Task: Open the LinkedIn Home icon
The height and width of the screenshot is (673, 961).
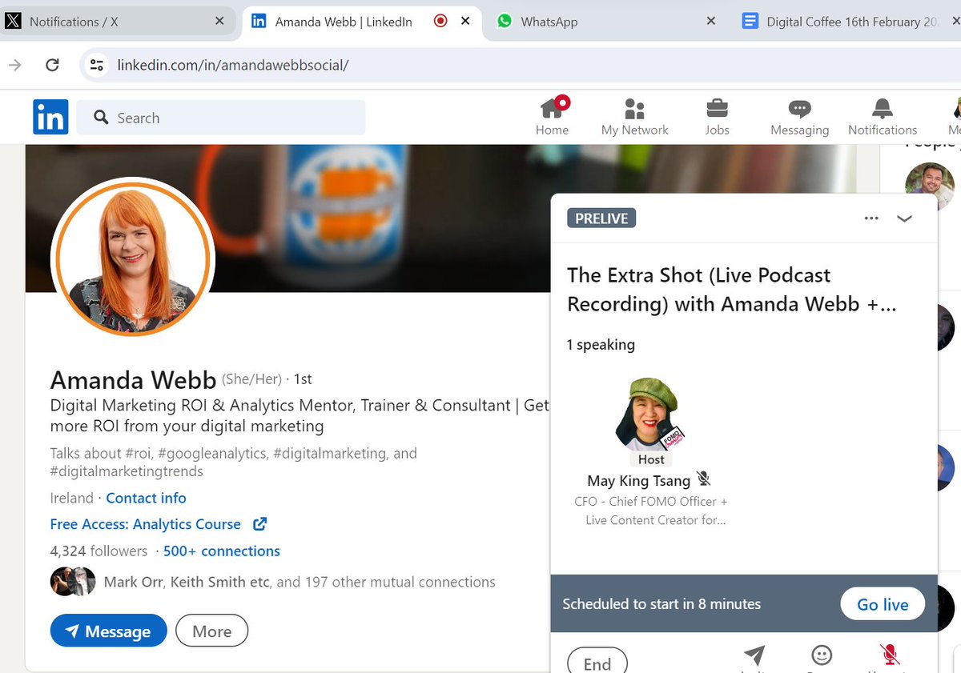Action: click(x=552, y=117)
